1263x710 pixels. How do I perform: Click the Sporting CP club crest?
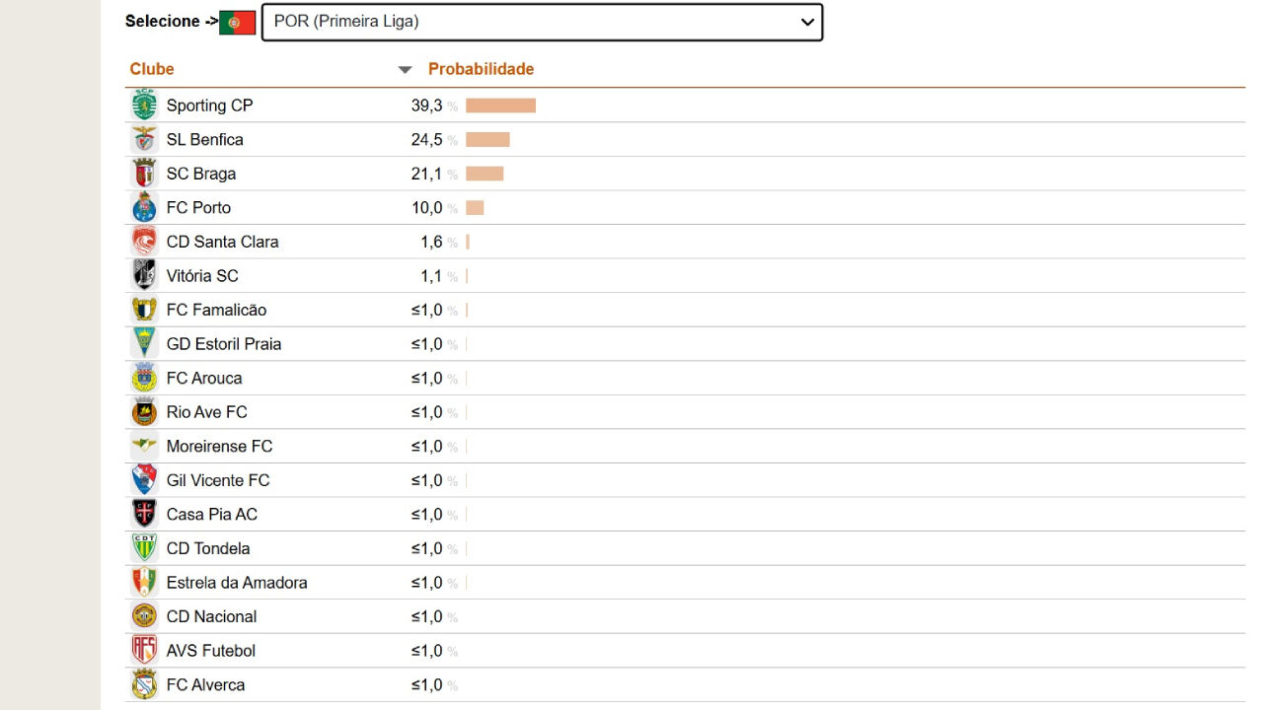(x=143, y=105)
